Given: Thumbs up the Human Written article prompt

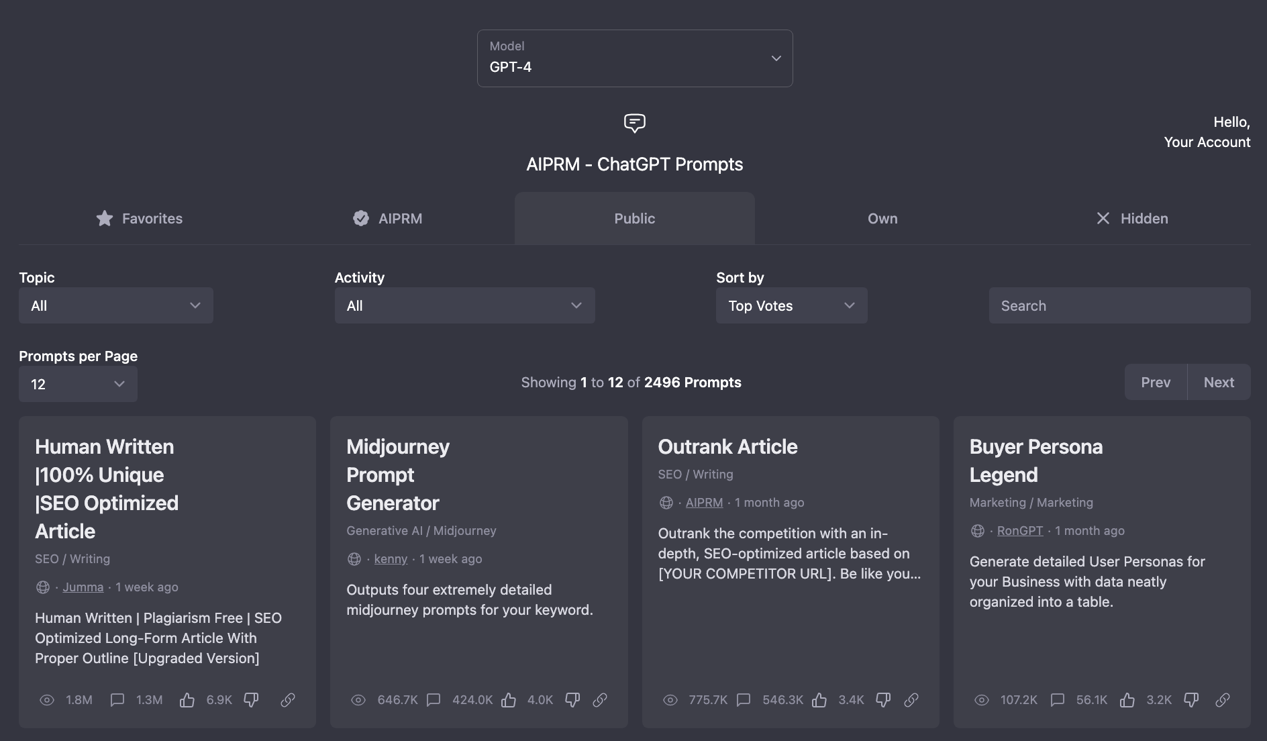Looking at the screenshot, I should pyautogui.click(x=187, y=700).
